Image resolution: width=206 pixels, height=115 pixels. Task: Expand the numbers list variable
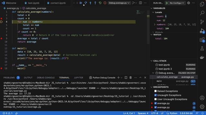click(x=154, y=24)
